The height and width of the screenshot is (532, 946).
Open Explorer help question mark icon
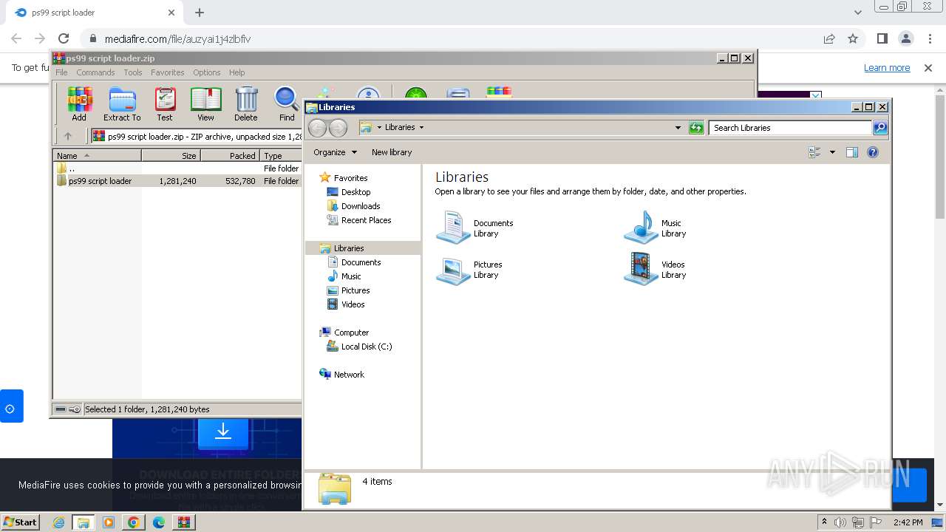(x=873, y=152)
